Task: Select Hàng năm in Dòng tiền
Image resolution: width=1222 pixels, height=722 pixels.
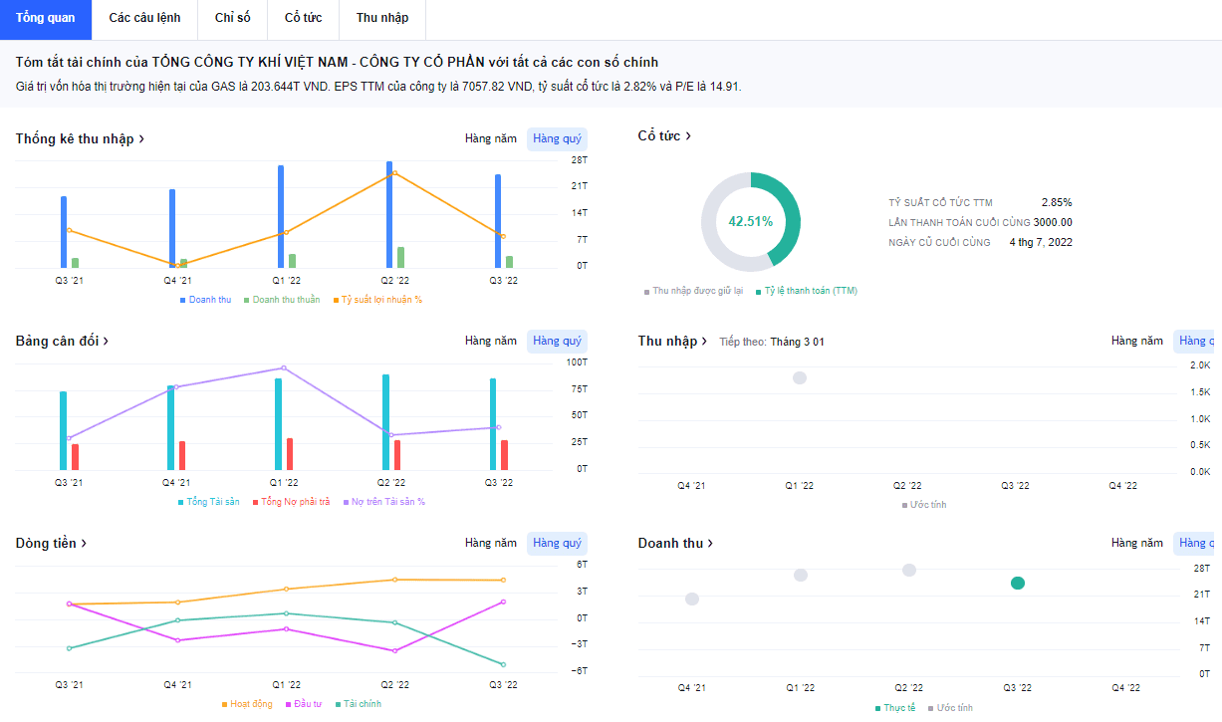Action: click(x=491, y=543)
